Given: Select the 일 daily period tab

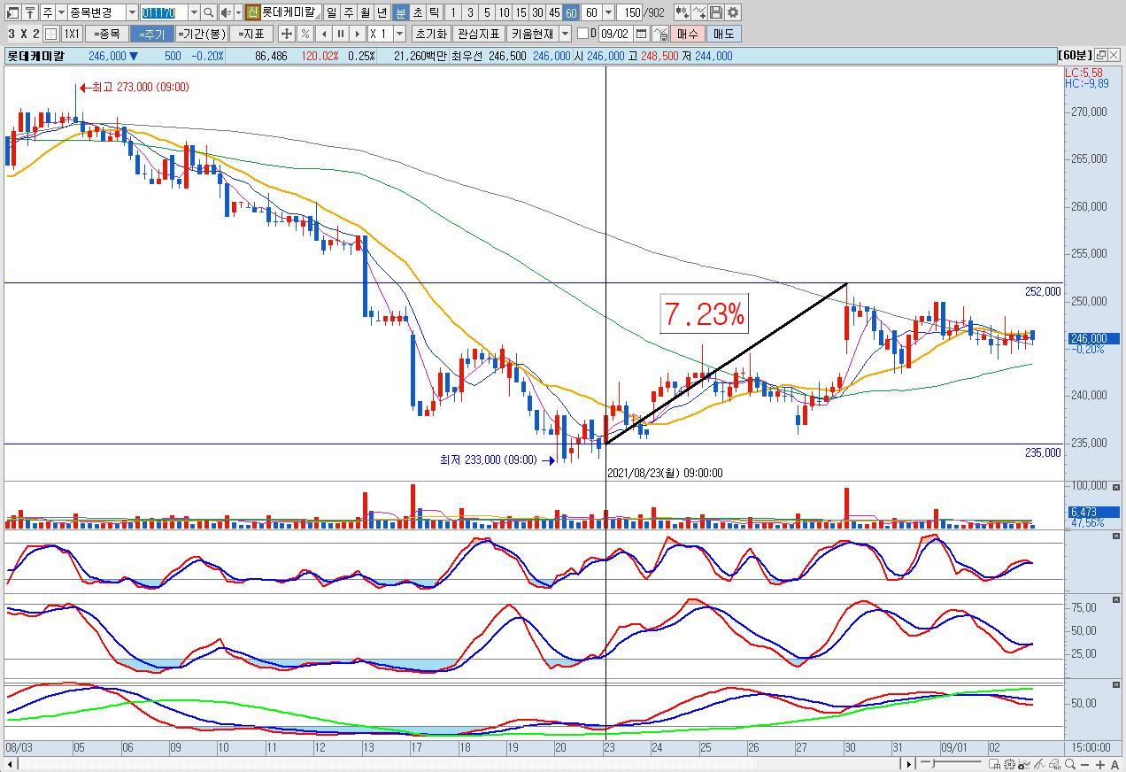Looking at the screenshot, I should tap(330, 12).
